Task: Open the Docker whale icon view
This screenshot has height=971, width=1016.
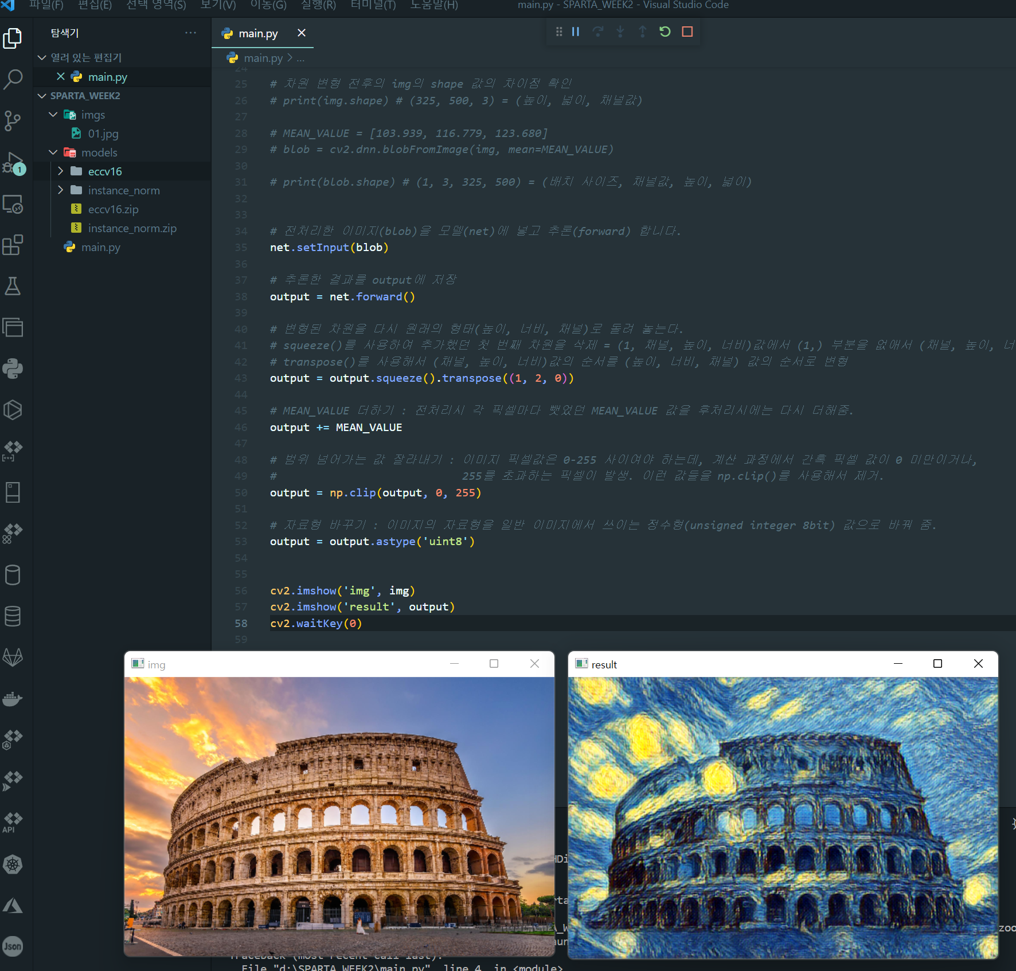Action: pos(13,699)
